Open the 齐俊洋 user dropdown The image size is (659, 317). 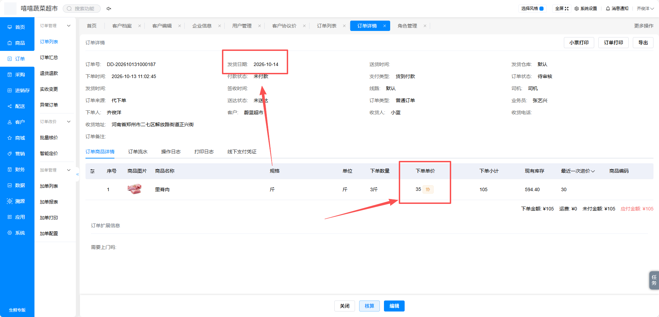click(645, 9)
